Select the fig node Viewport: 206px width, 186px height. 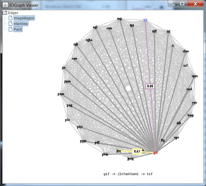click(163, 140)
